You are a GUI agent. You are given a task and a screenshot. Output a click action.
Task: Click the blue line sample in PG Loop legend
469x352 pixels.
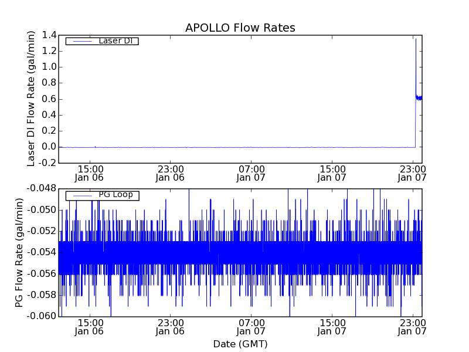81,195
